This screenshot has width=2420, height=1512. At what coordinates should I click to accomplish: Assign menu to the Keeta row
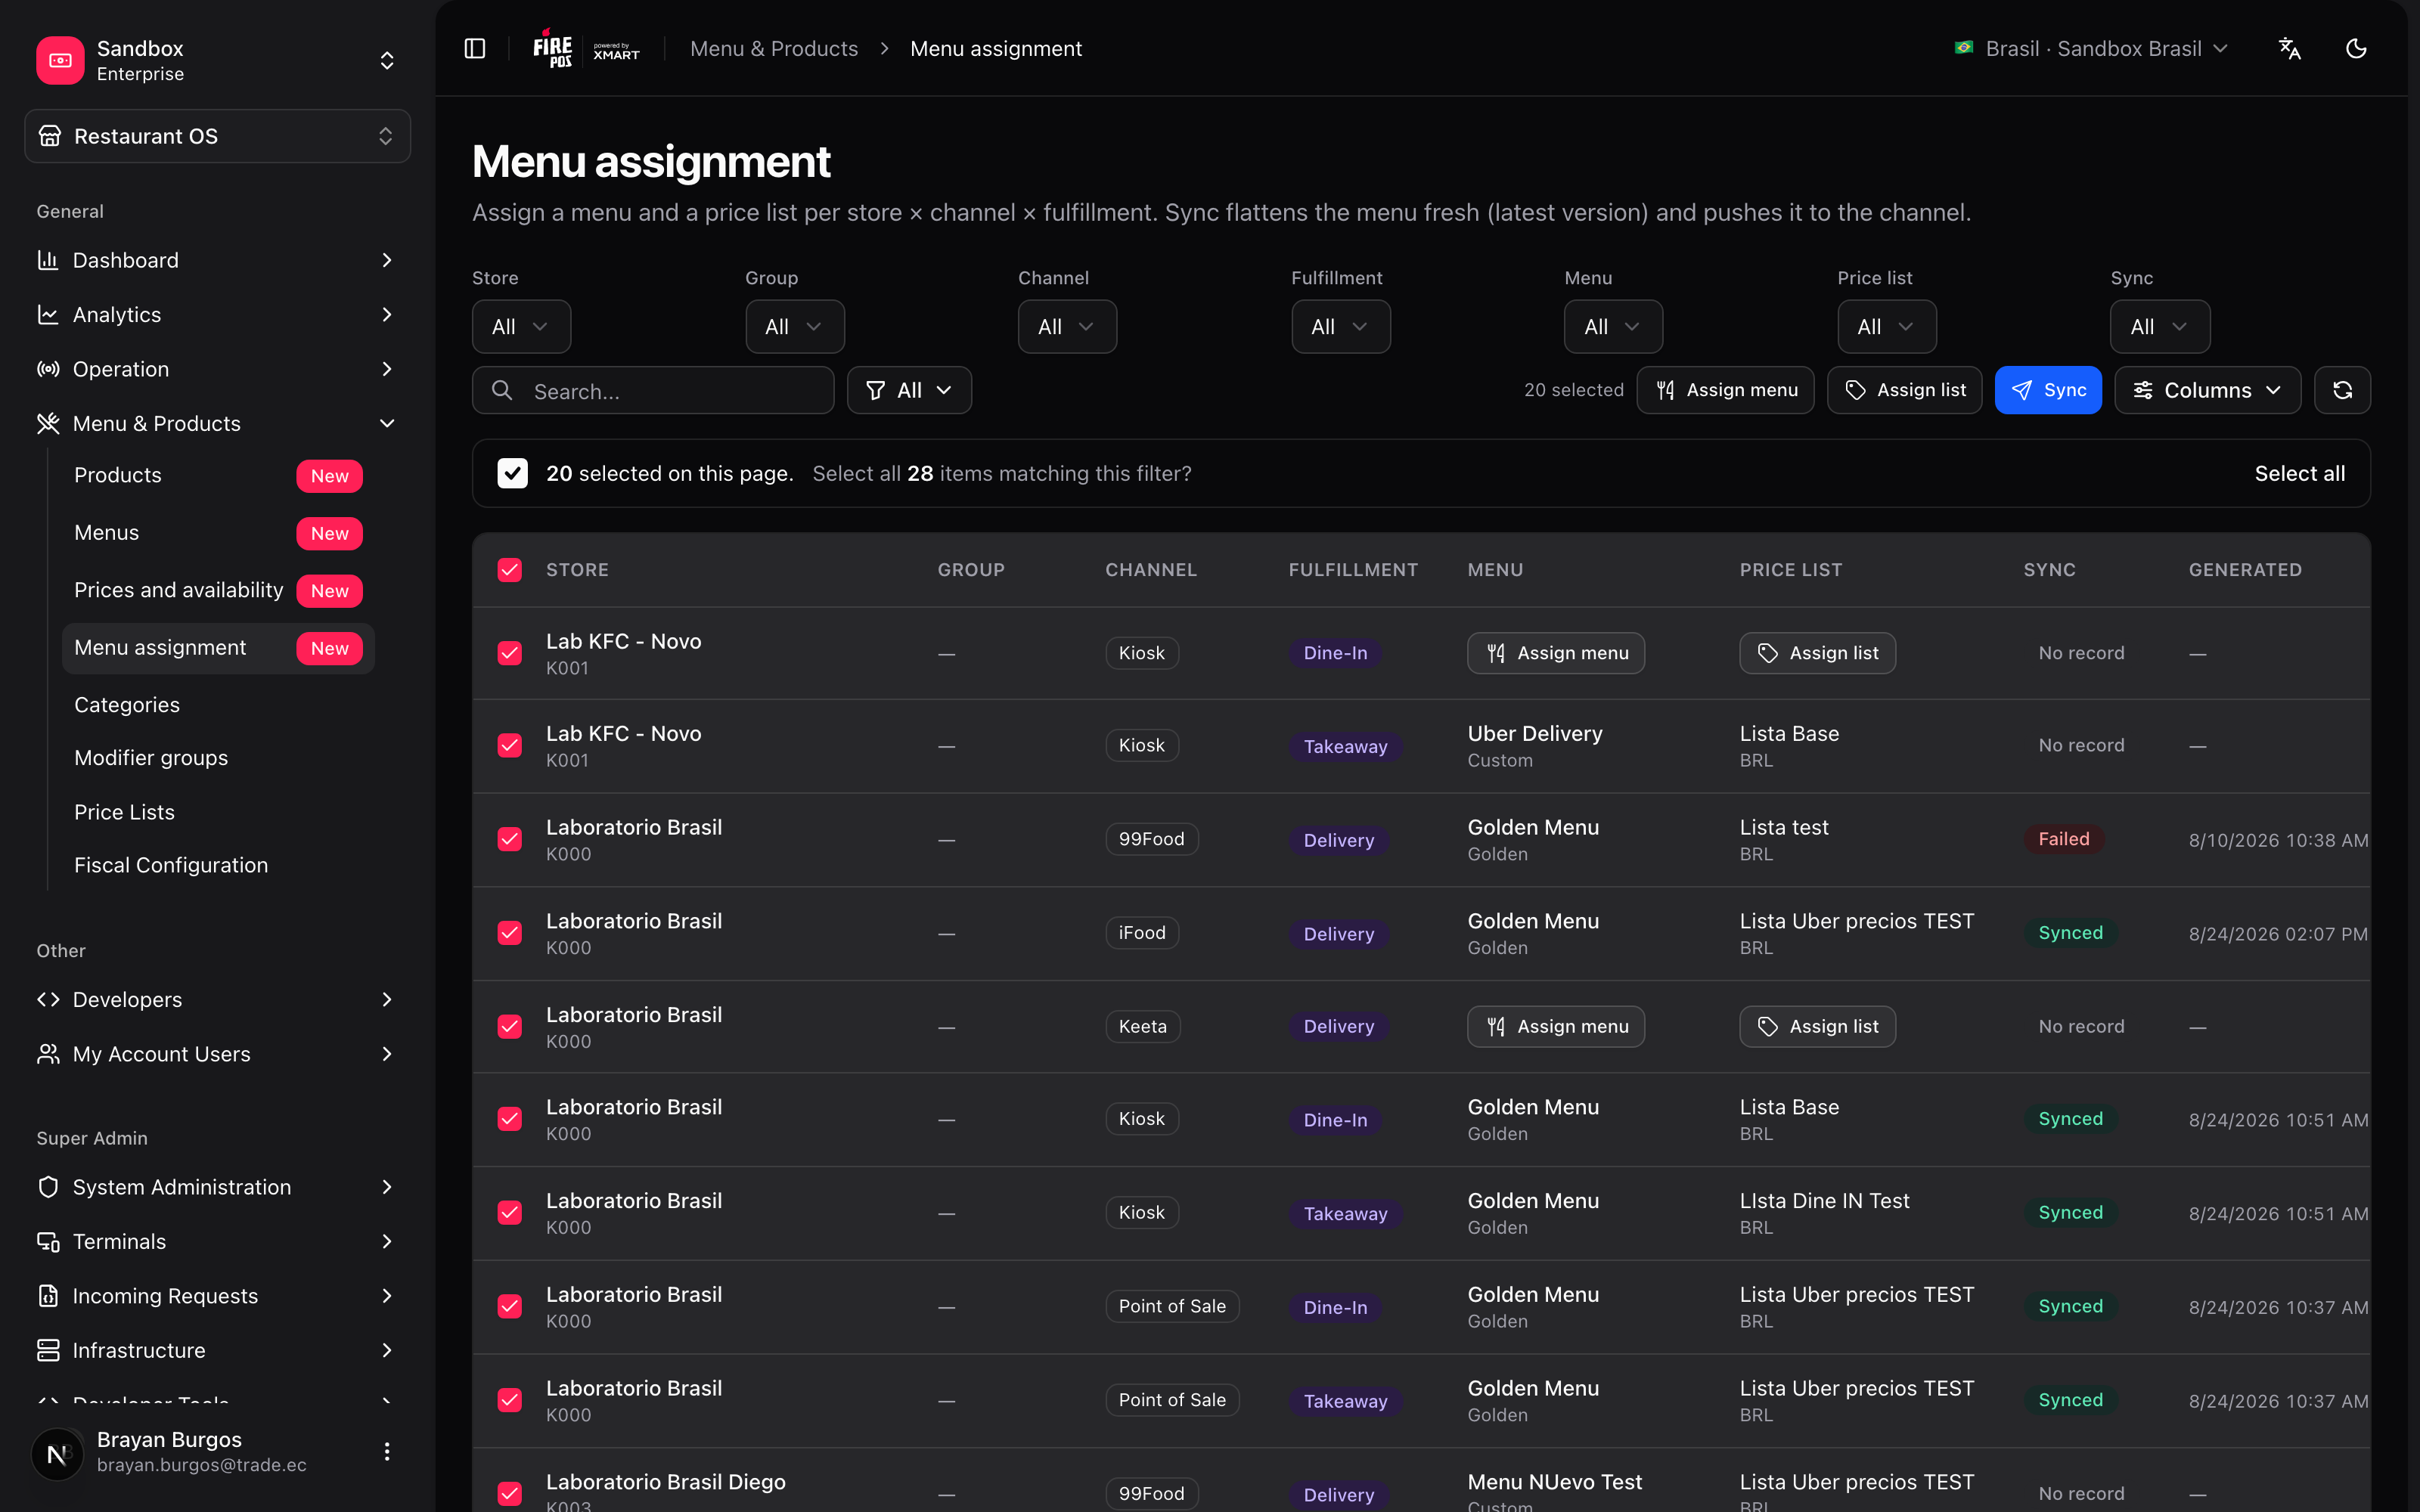[1556, 1027]
